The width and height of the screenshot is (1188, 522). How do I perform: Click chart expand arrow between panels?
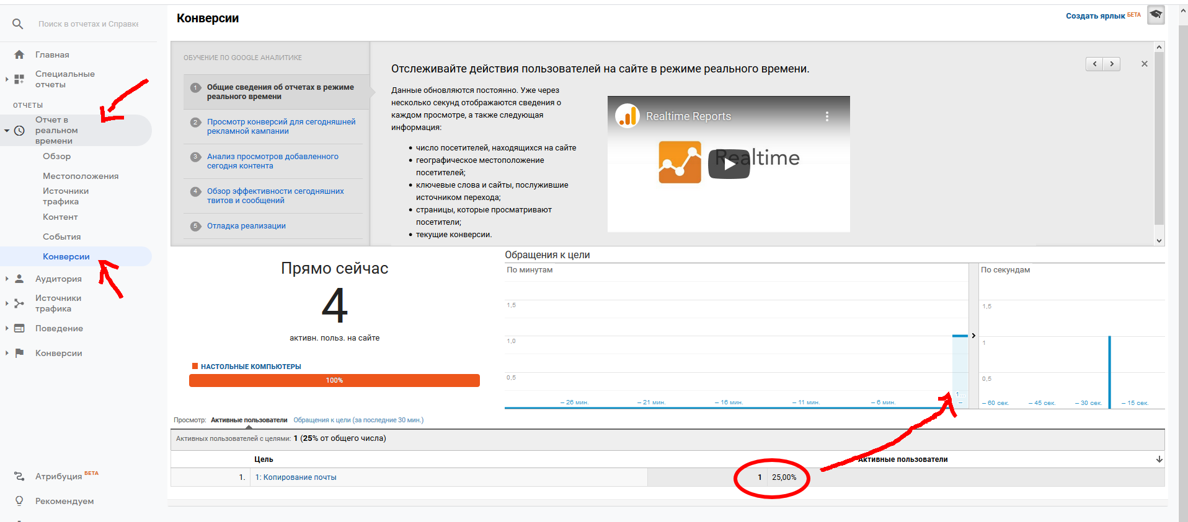(x=973, y=336)
